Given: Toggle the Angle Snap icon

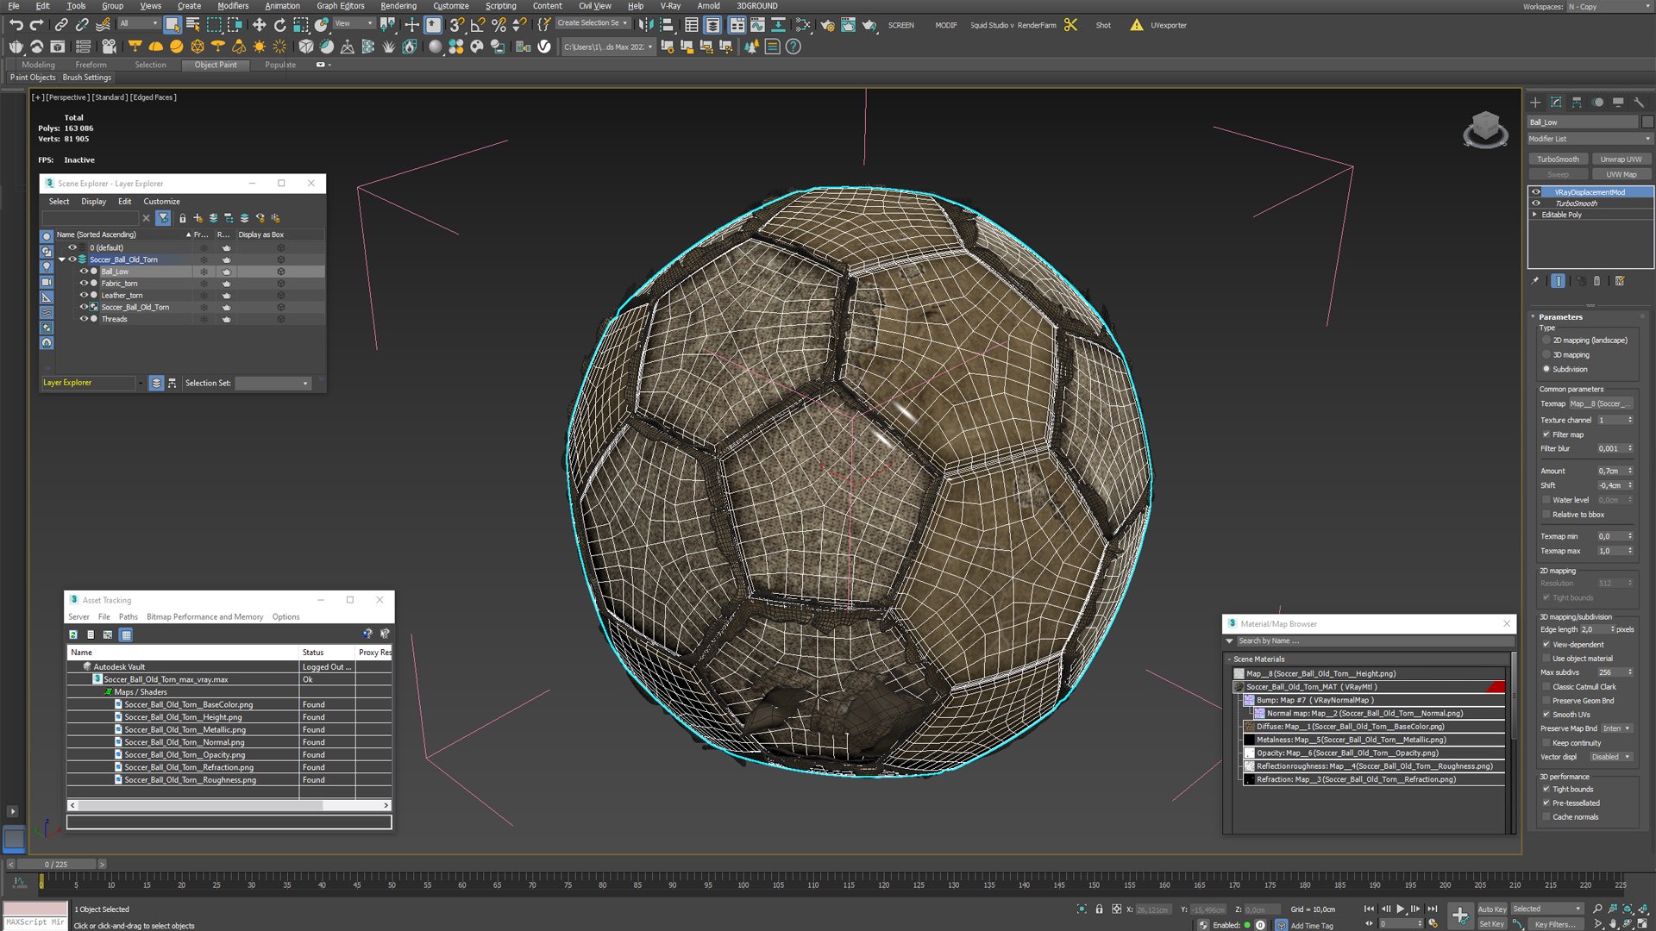Looking at the screenshot, I should coord(477,25).
